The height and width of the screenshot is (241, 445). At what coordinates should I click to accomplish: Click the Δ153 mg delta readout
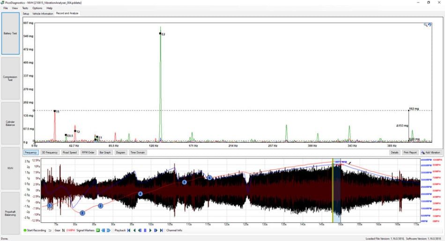tap(402, 125)
